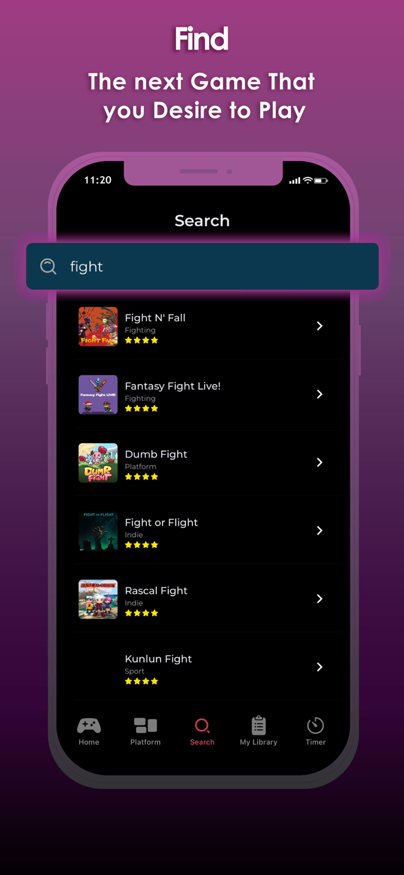Open Fight or Flight chevron arrow
404x875 pixels.
coord(319,531)
